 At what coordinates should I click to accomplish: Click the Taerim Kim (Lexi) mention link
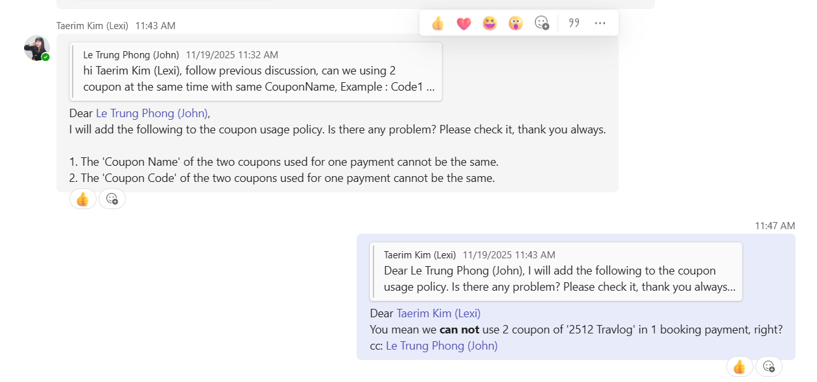click(x=438, y=313)
